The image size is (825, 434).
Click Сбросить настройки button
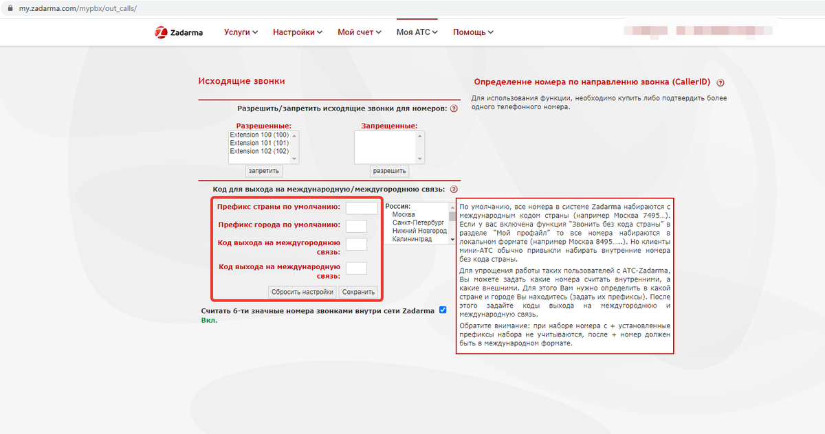(x=302, y=292)
